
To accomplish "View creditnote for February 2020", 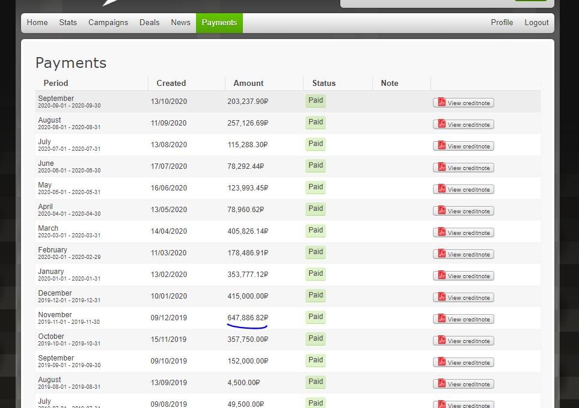I will [464, 254].
